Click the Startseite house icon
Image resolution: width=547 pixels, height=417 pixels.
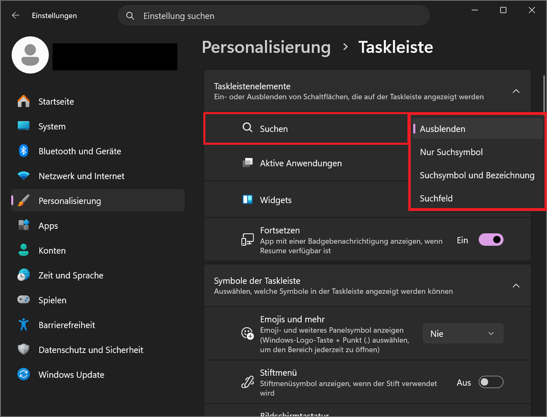click(24, 101)
